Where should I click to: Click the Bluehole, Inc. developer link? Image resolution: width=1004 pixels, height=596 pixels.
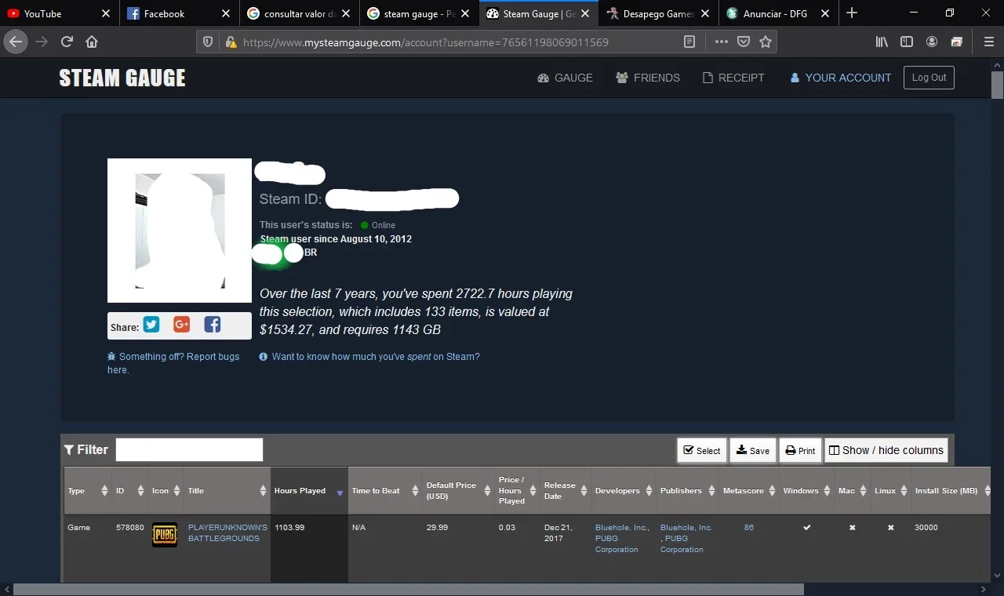pyautogui.click(x=621, y=528)
